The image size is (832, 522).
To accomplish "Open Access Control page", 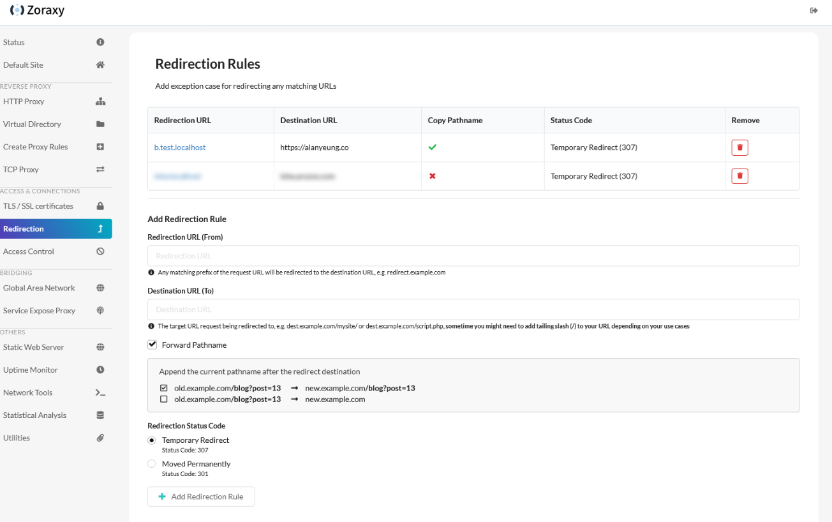I will 56,251.
